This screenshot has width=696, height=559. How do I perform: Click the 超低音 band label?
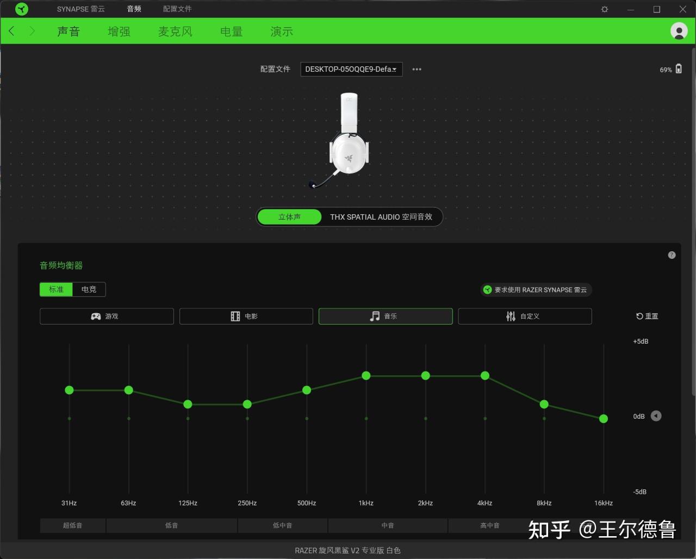tap(73, 525)
